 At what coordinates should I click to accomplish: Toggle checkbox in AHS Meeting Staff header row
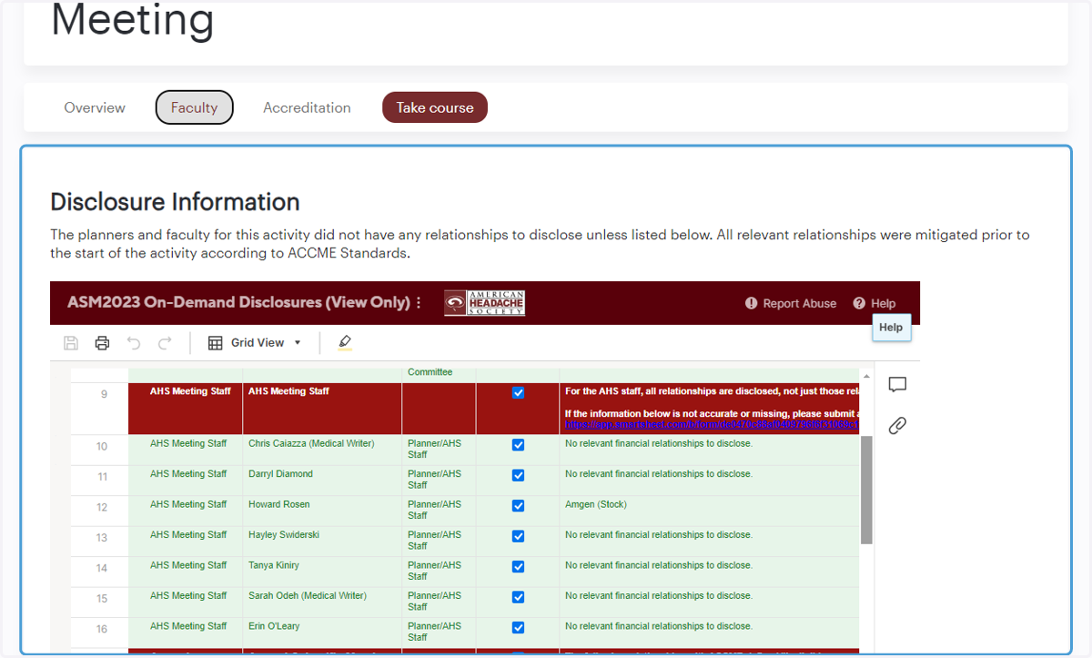518,392
